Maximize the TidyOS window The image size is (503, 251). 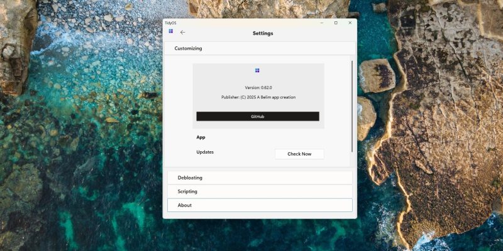click(x=336, y=23)
